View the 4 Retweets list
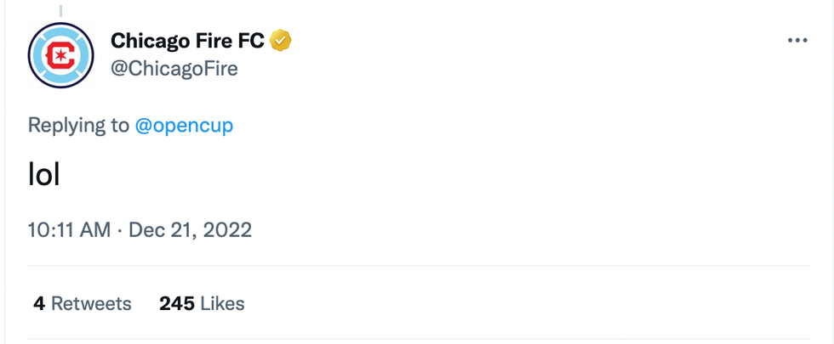Screen dimensions: 834x344 click(x=83, y=303)
